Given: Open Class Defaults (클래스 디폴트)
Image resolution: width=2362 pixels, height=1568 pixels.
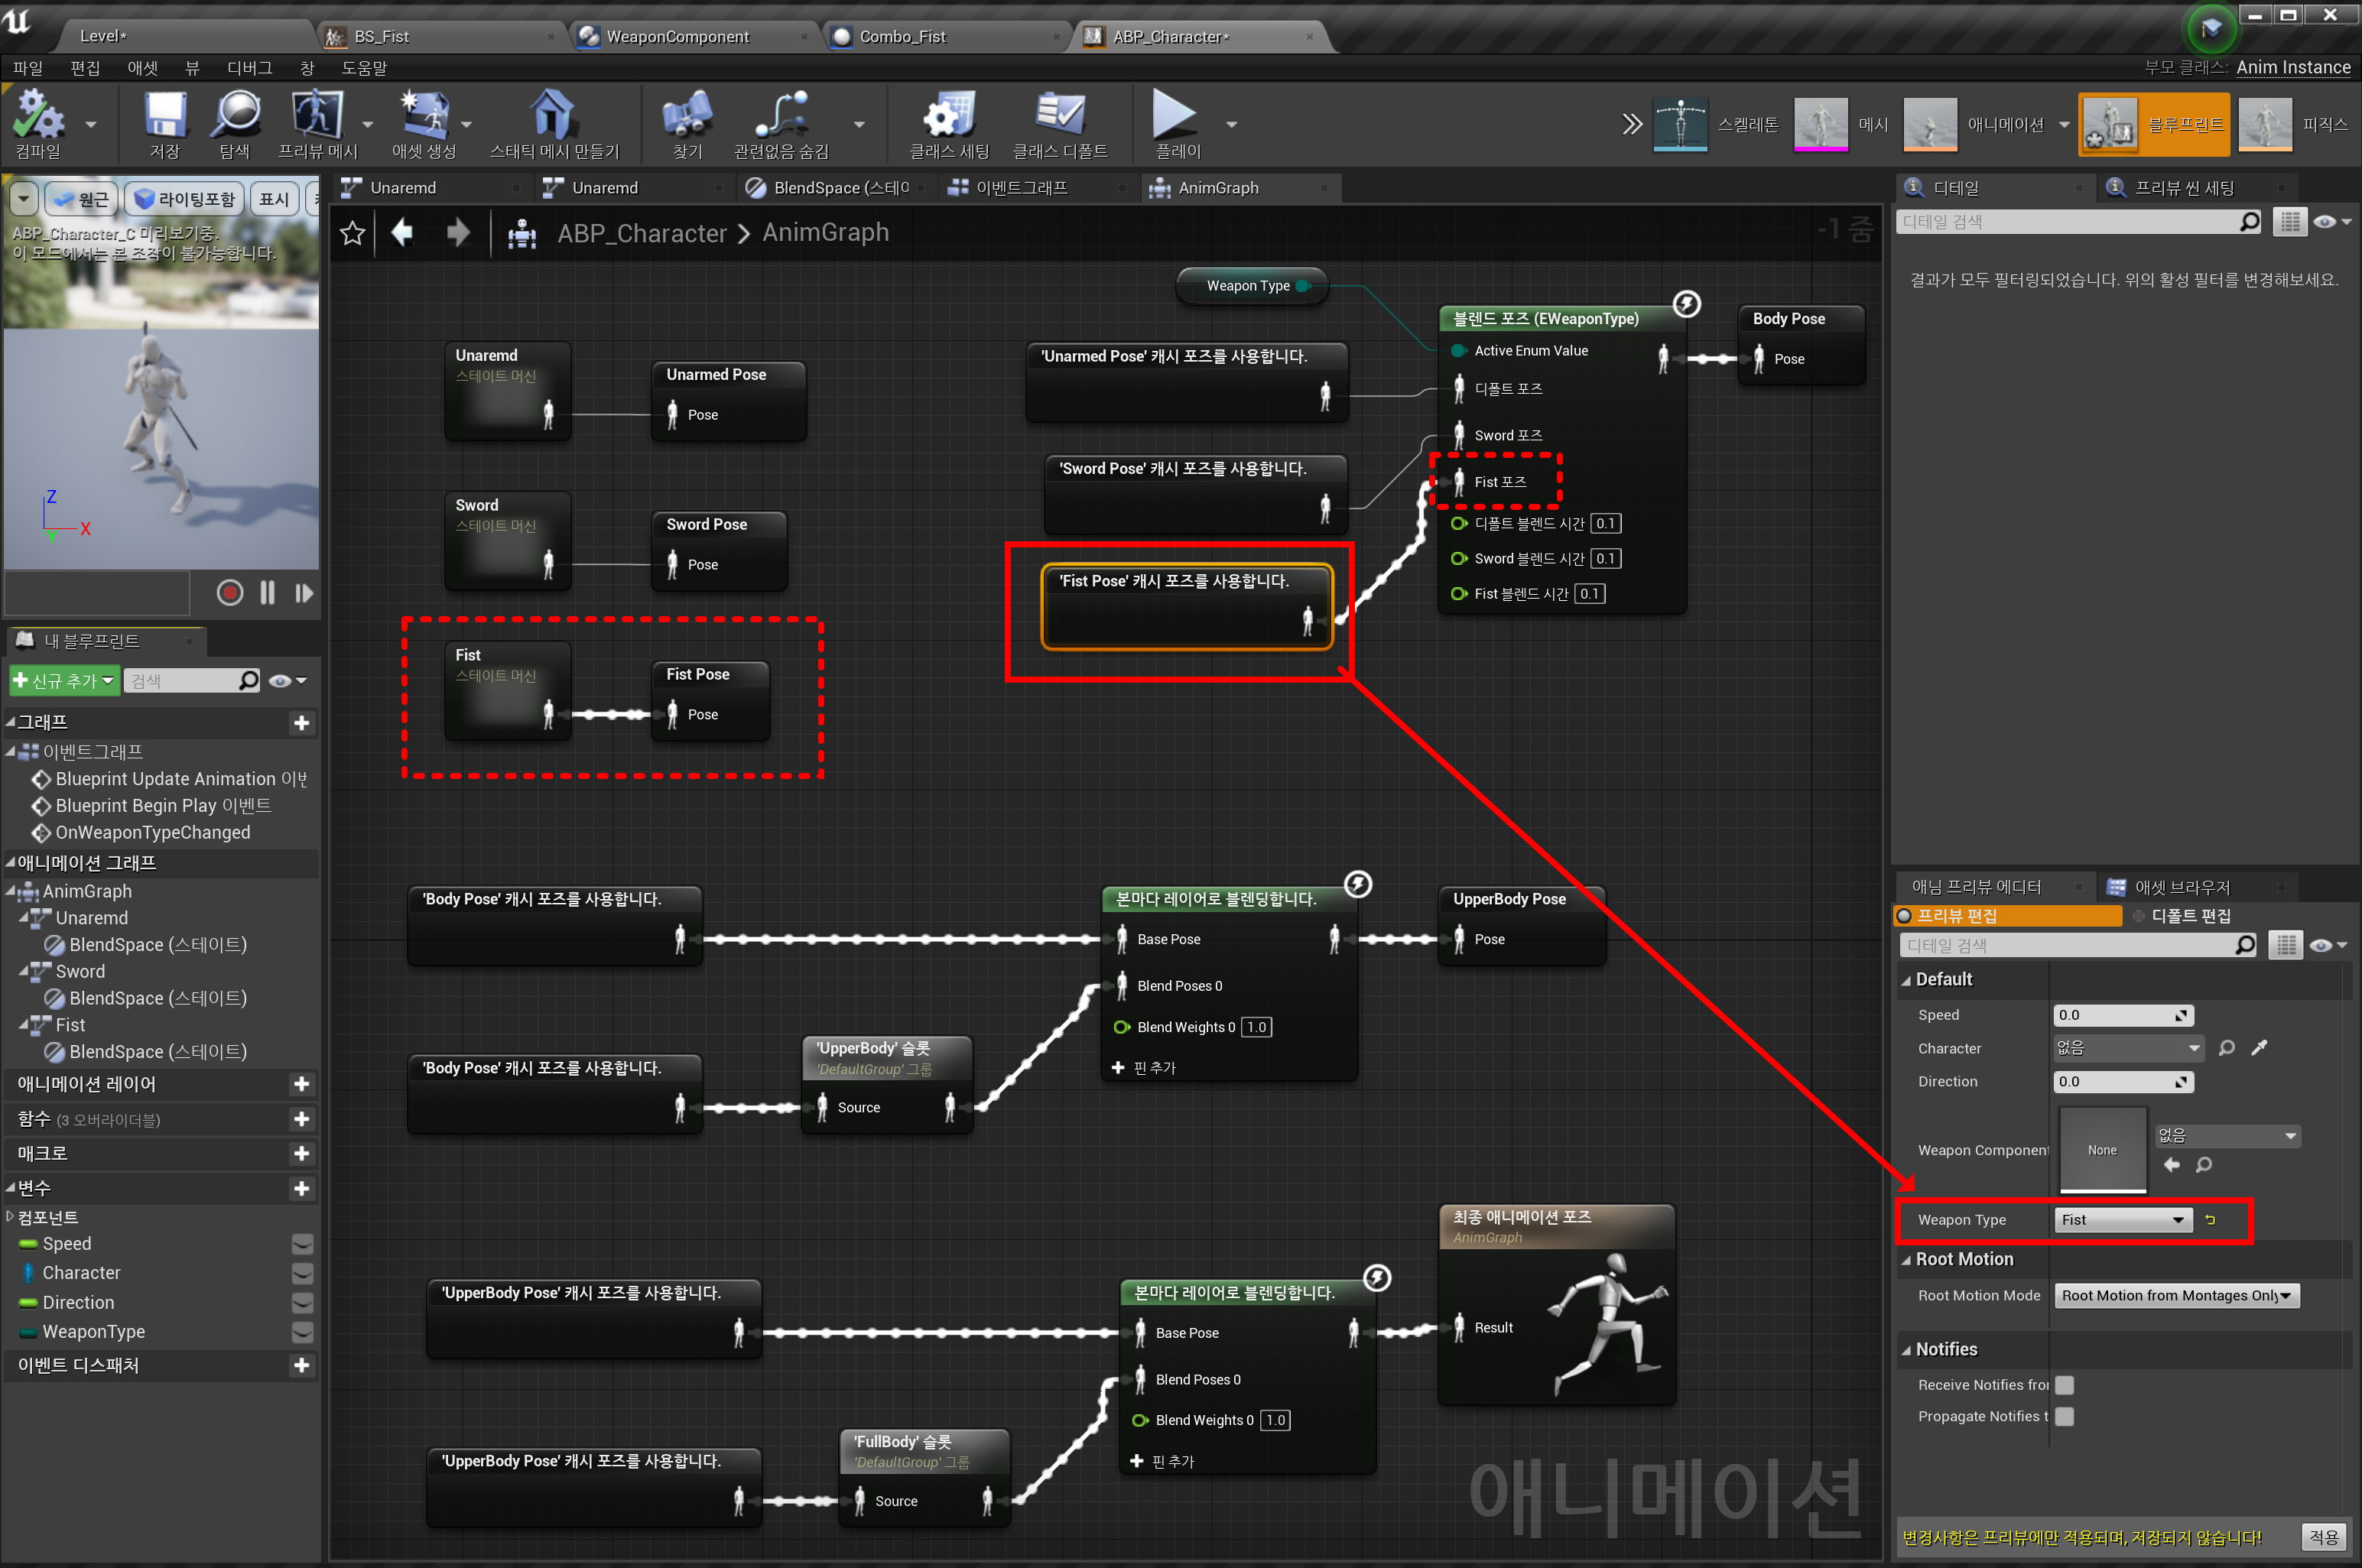Looking at the screenshot, I should (1060, 124).
